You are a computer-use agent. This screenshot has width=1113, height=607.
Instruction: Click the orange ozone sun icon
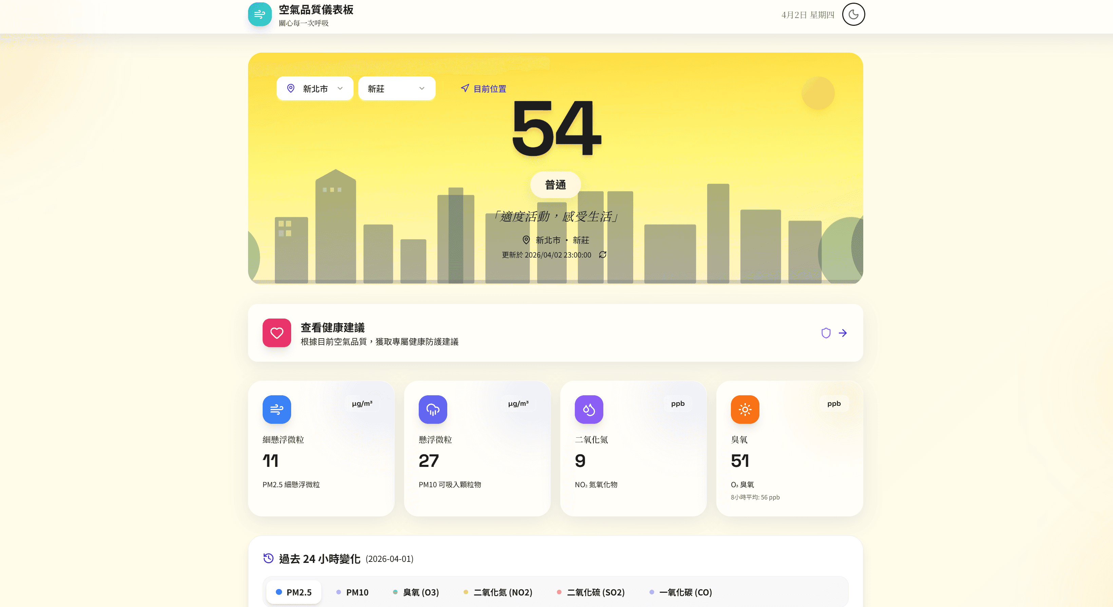(744, 409)
